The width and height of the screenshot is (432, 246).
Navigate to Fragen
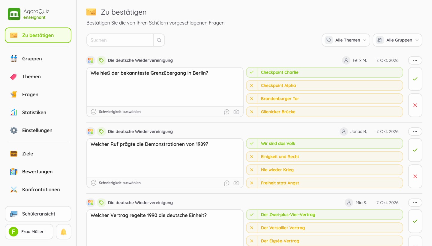38,94
